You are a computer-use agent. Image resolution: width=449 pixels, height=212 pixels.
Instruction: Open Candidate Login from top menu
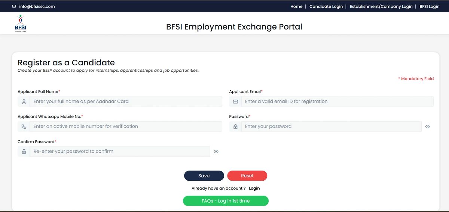click(326, 6)
